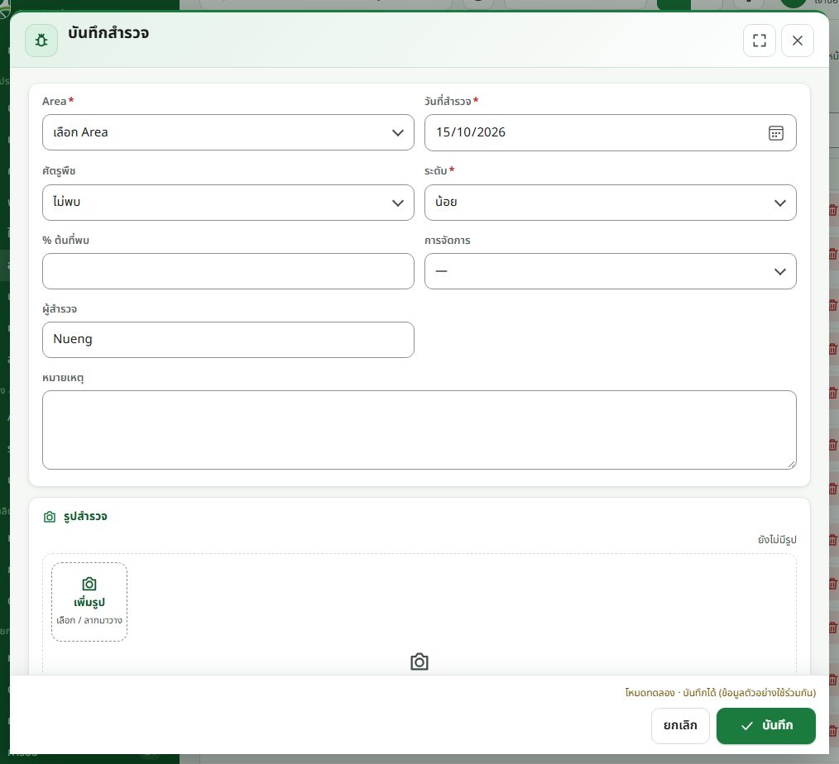Click the camera icon beside รูปสำรวจ heading

[50, 517]
